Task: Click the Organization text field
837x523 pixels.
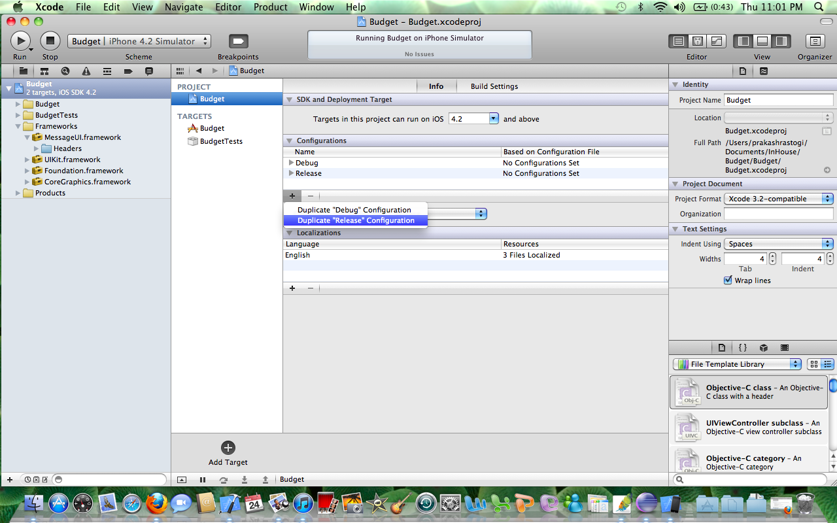Action: (779, 214)
